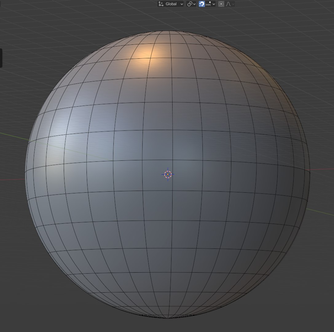Toggle proportional editing circle button
The image size is (334, 332).
click(x=221, y=4)
